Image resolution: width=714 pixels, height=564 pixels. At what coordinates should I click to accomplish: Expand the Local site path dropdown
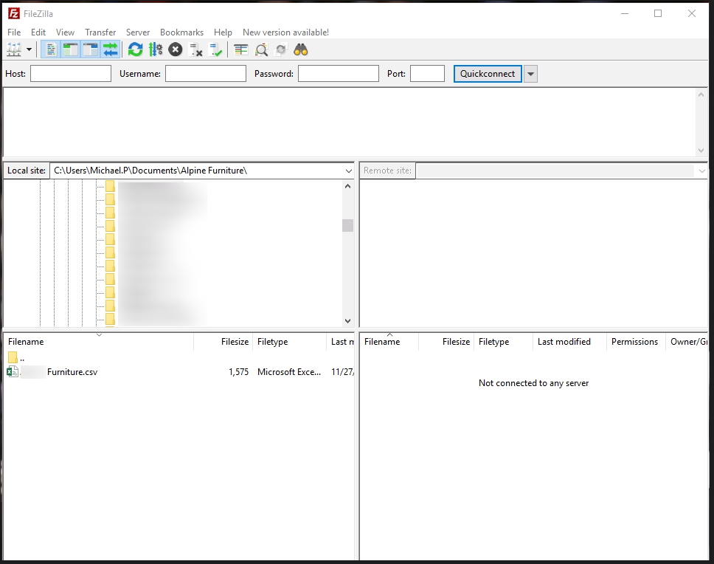[x=349, y=171]
